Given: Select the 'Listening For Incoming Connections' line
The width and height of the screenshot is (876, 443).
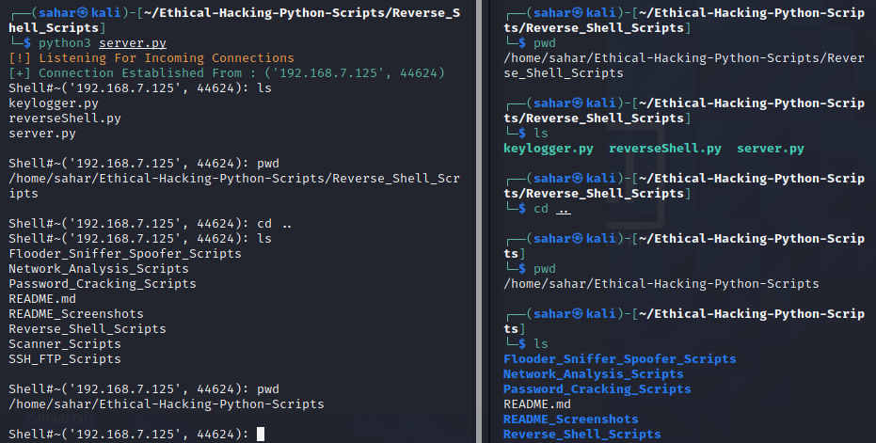Looking at the screenshot, I should 151,58.
